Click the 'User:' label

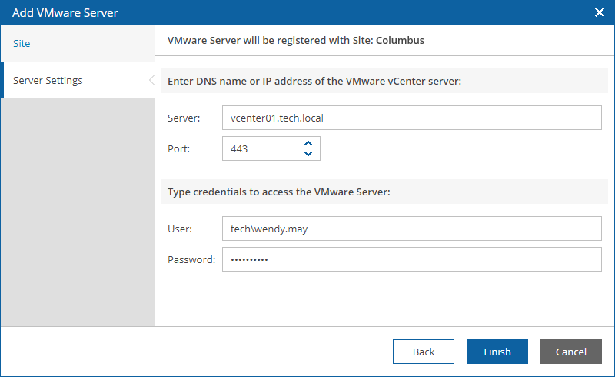coord(180,229)
